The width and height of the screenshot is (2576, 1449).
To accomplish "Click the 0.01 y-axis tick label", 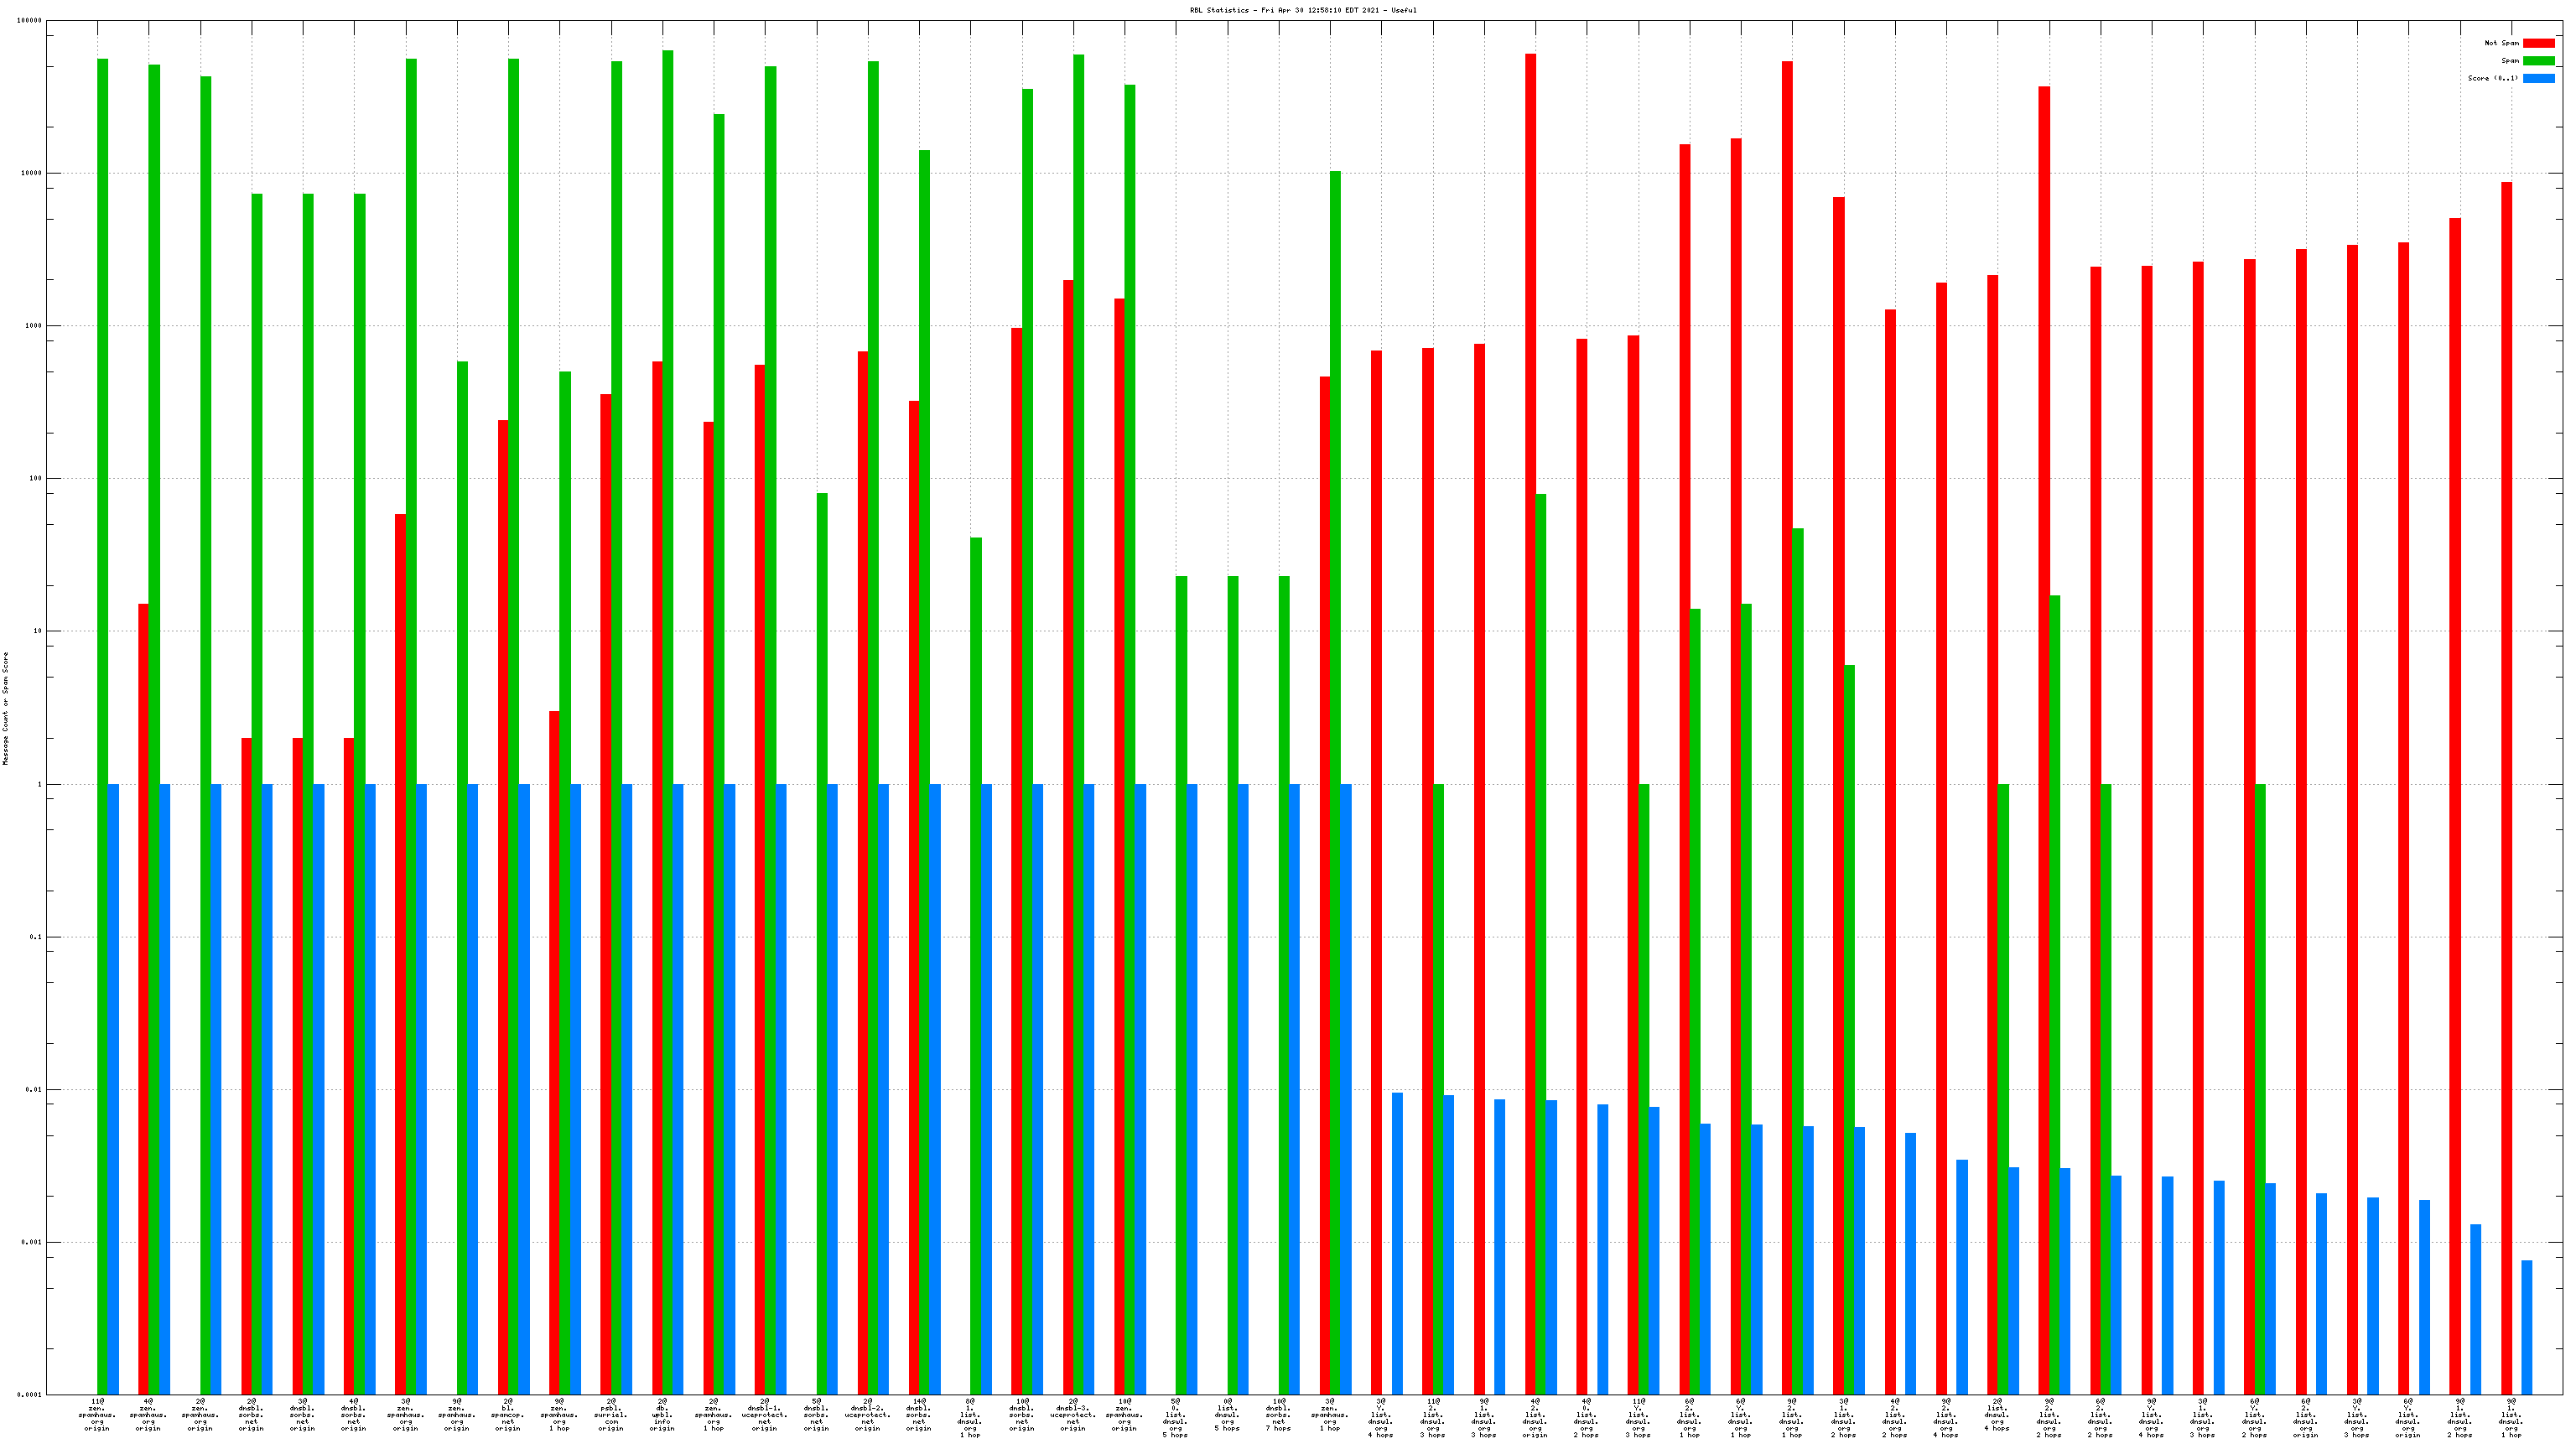I will [x=33, y=1090].
